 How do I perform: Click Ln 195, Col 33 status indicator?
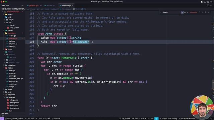[125, 119]
